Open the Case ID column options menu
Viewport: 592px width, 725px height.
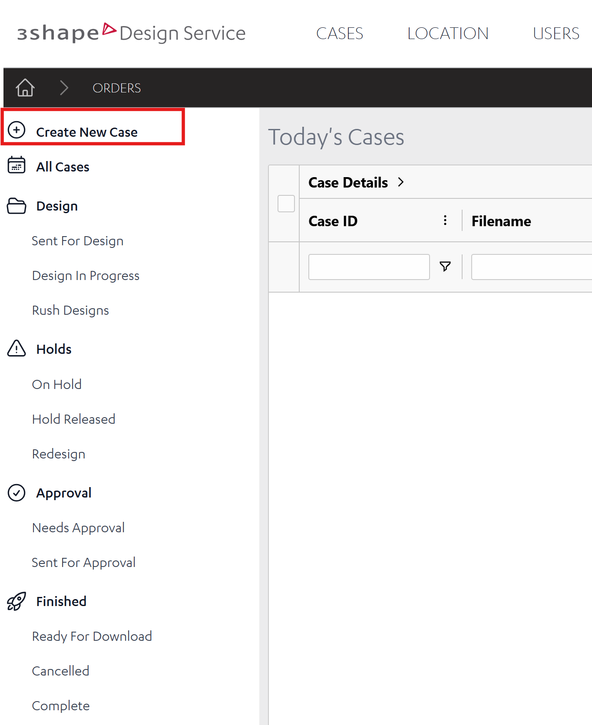pos(445,220)
